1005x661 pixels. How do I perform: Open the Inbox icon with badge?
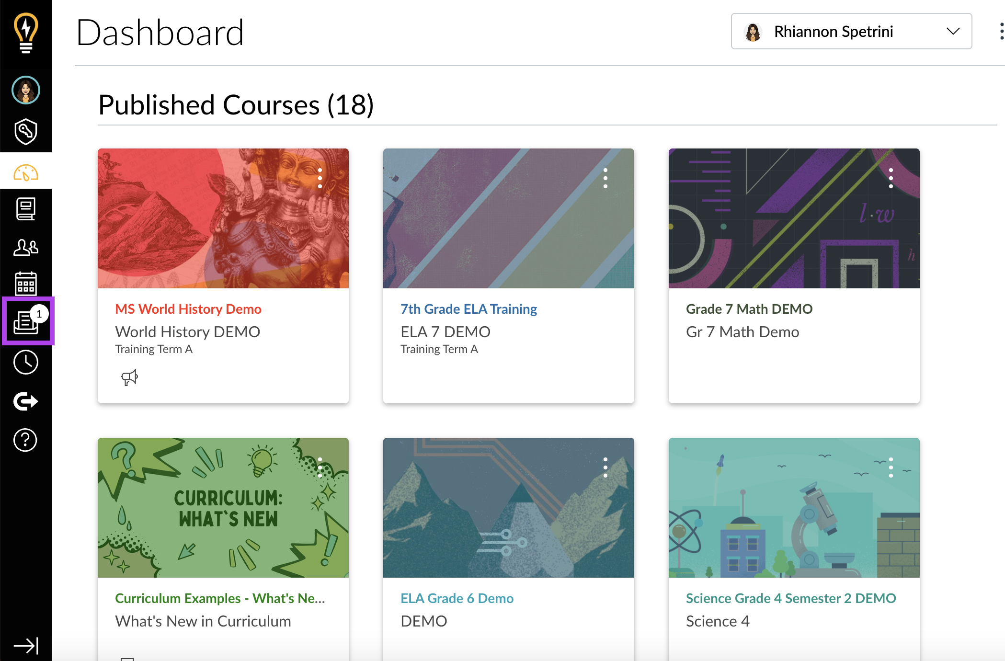pyautogui.click(x=27, y=321)
